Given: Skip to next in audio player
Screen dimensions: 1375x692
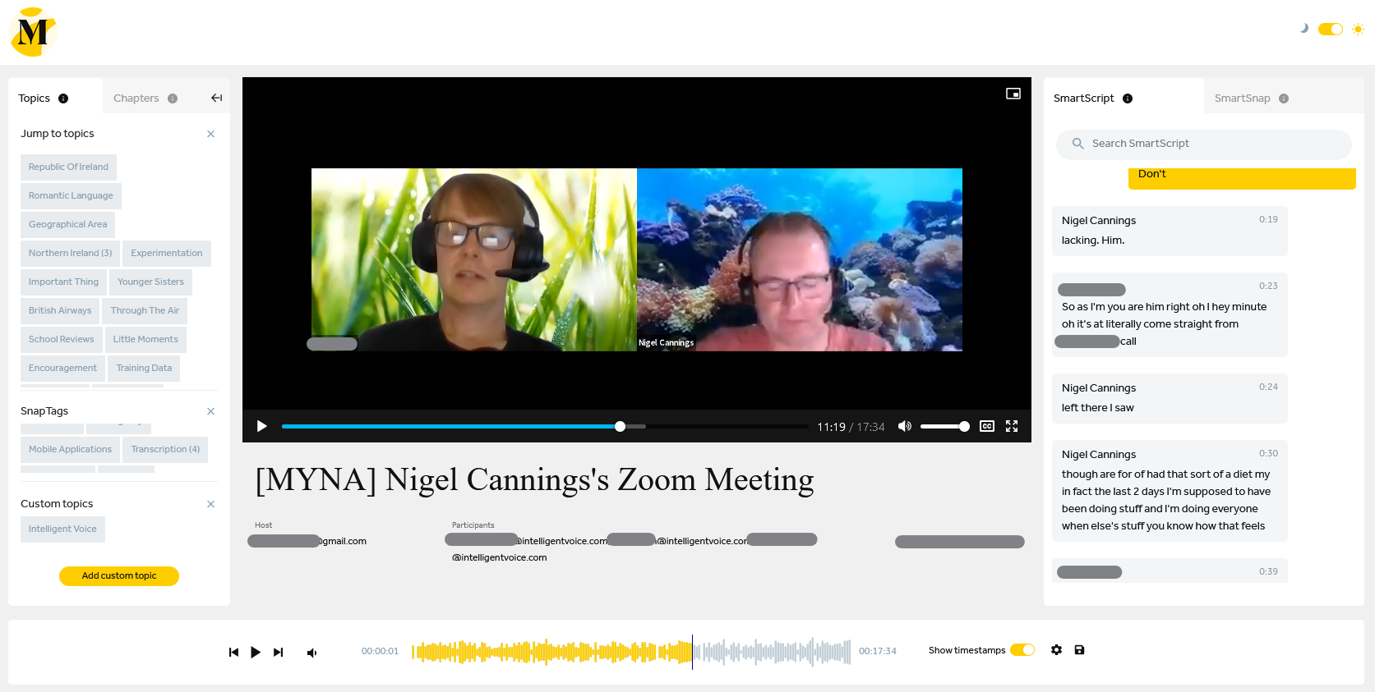Looking at the screenshot, I should (278, 653).
